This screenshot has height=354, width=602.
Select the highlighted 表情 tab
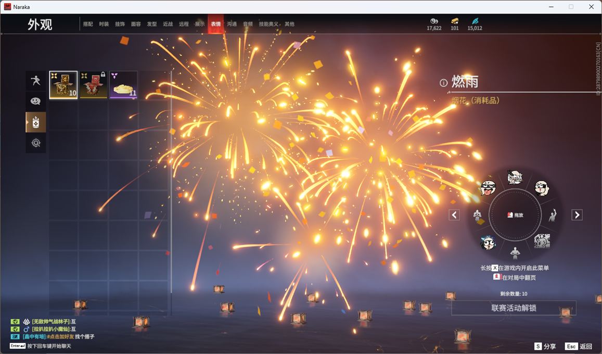point(216,24)
